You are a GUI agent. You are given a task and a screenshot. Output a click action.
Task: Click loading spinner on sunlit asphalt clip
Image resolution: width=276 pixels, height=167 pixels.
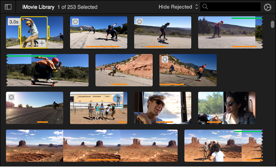point(11,97)
